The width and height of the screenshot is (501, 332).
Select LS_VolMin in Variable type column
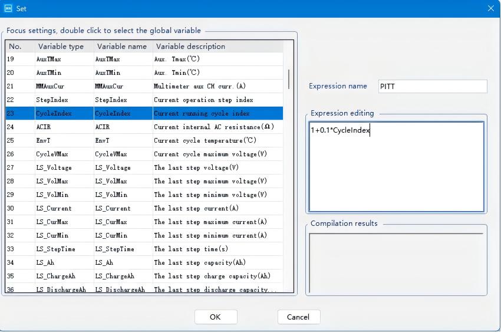point(64,195)
